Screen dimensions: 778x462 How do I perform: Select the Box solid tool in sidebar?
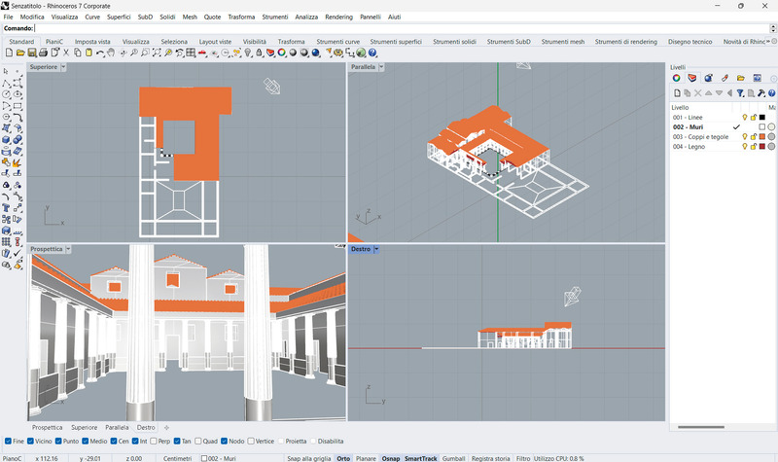(x=7, y=140)
